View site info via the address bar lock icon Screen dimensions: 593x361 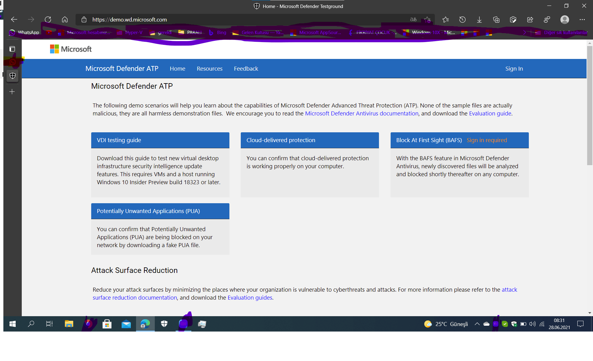[x=84, y=20]
